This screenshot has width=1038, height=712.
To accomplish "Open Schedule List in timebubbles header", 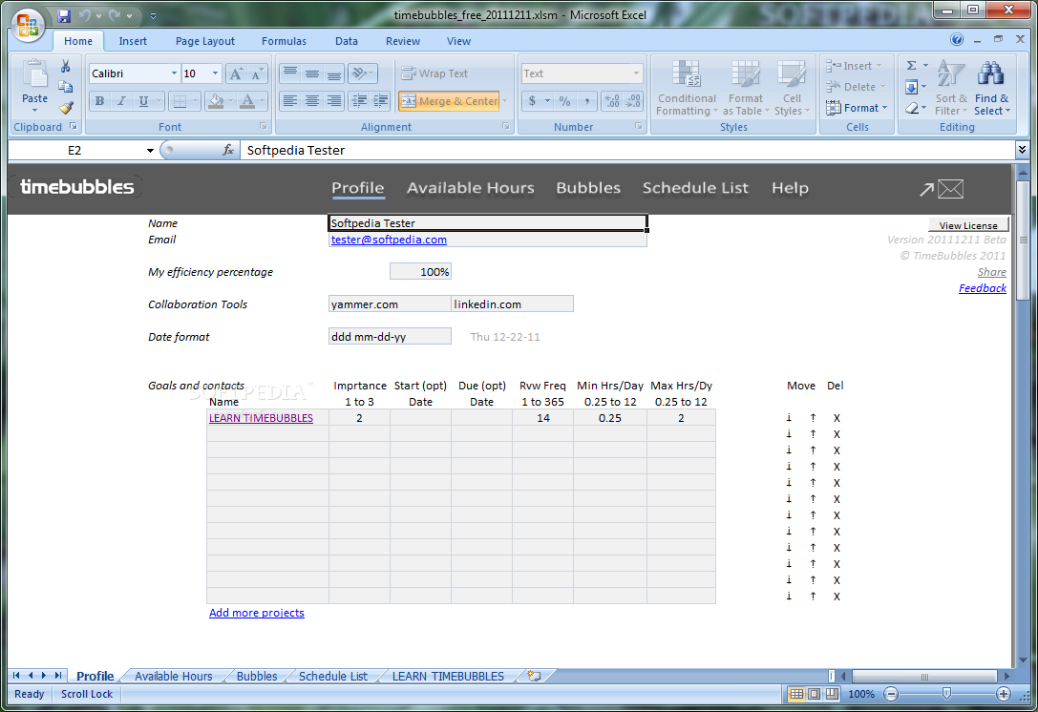I will pyautogui.click(x=695, y=188).
